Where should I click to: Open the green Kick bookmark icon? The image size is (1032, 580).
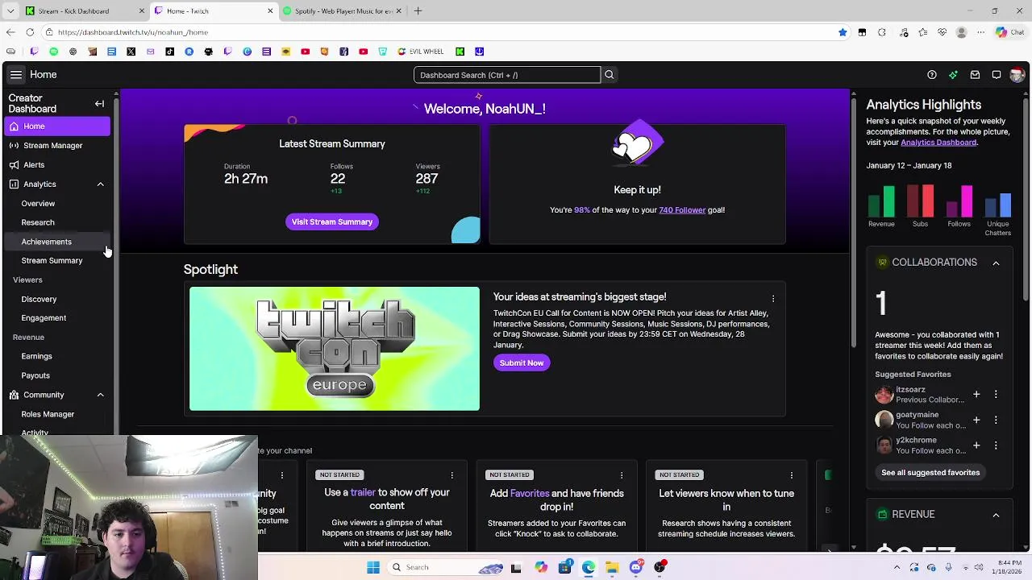tap(460, 52)
